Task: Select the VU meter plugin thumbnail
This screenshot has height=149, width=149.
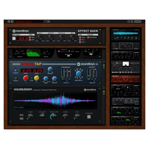Action: (125, 67)
